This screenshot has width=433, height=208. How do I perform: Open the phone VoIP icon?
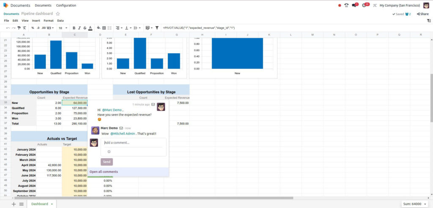346,5
